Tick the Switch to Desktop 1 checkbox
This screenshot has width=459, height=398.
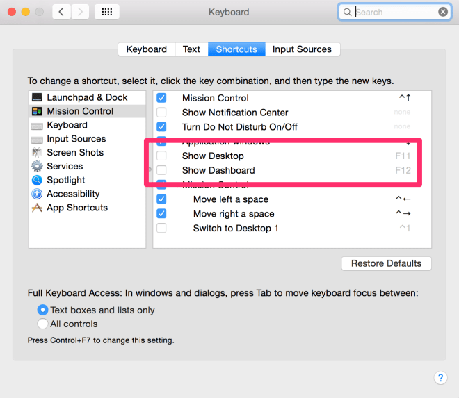pyautogui.click(x=161, y=229)
